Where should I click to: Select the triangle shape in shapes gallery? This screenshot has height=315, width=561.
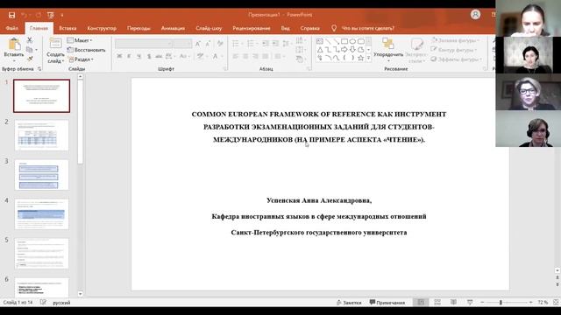coord(320,50)
